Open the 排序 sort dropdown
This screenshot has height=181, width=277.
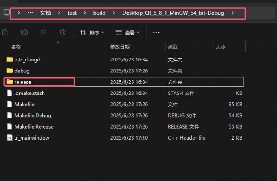point(92,33)
